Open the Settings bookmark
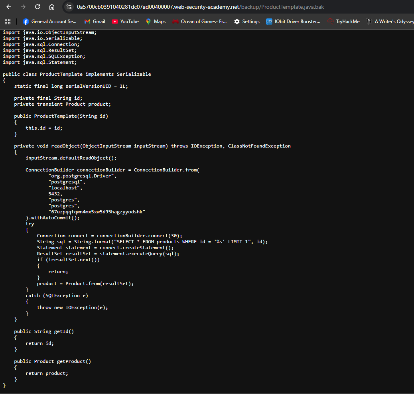The width and height of the screenshot is (414, 394). tap(247, 22)
